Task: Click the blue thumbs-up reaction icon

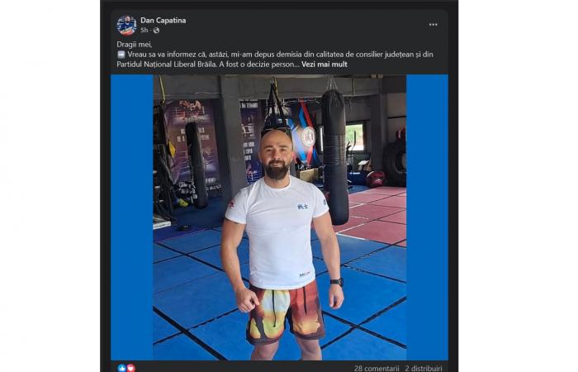Action: tap(122, 368)
